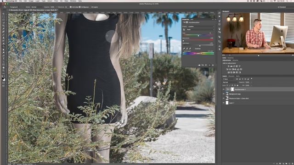Clip the adjustment to the layer below
Screen dimensions: 294x165
(199, 65)
